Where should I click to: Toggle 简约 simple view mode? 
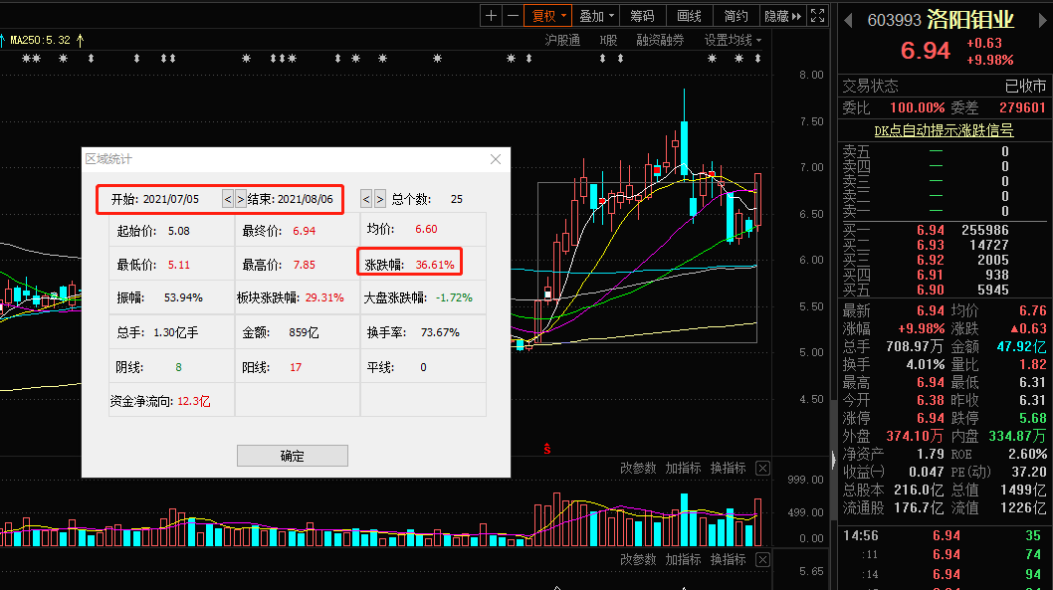click(x=736, y=15)
